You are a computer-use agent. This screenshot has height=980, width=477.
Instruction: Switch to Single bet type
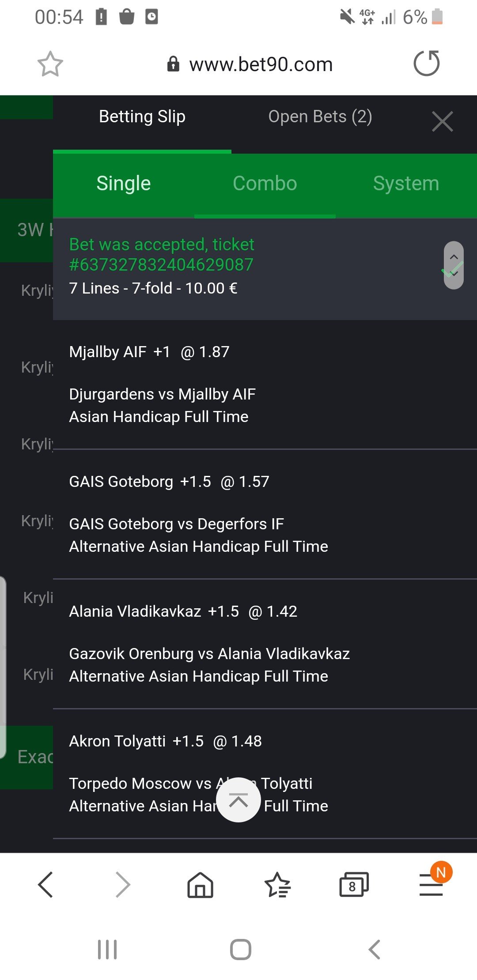click(x=124, y=183)
